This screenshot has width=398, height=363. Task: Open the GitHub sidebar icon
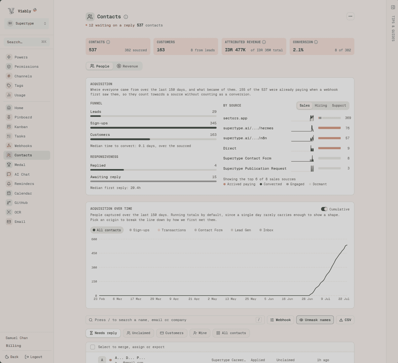[x=9, y=203]
